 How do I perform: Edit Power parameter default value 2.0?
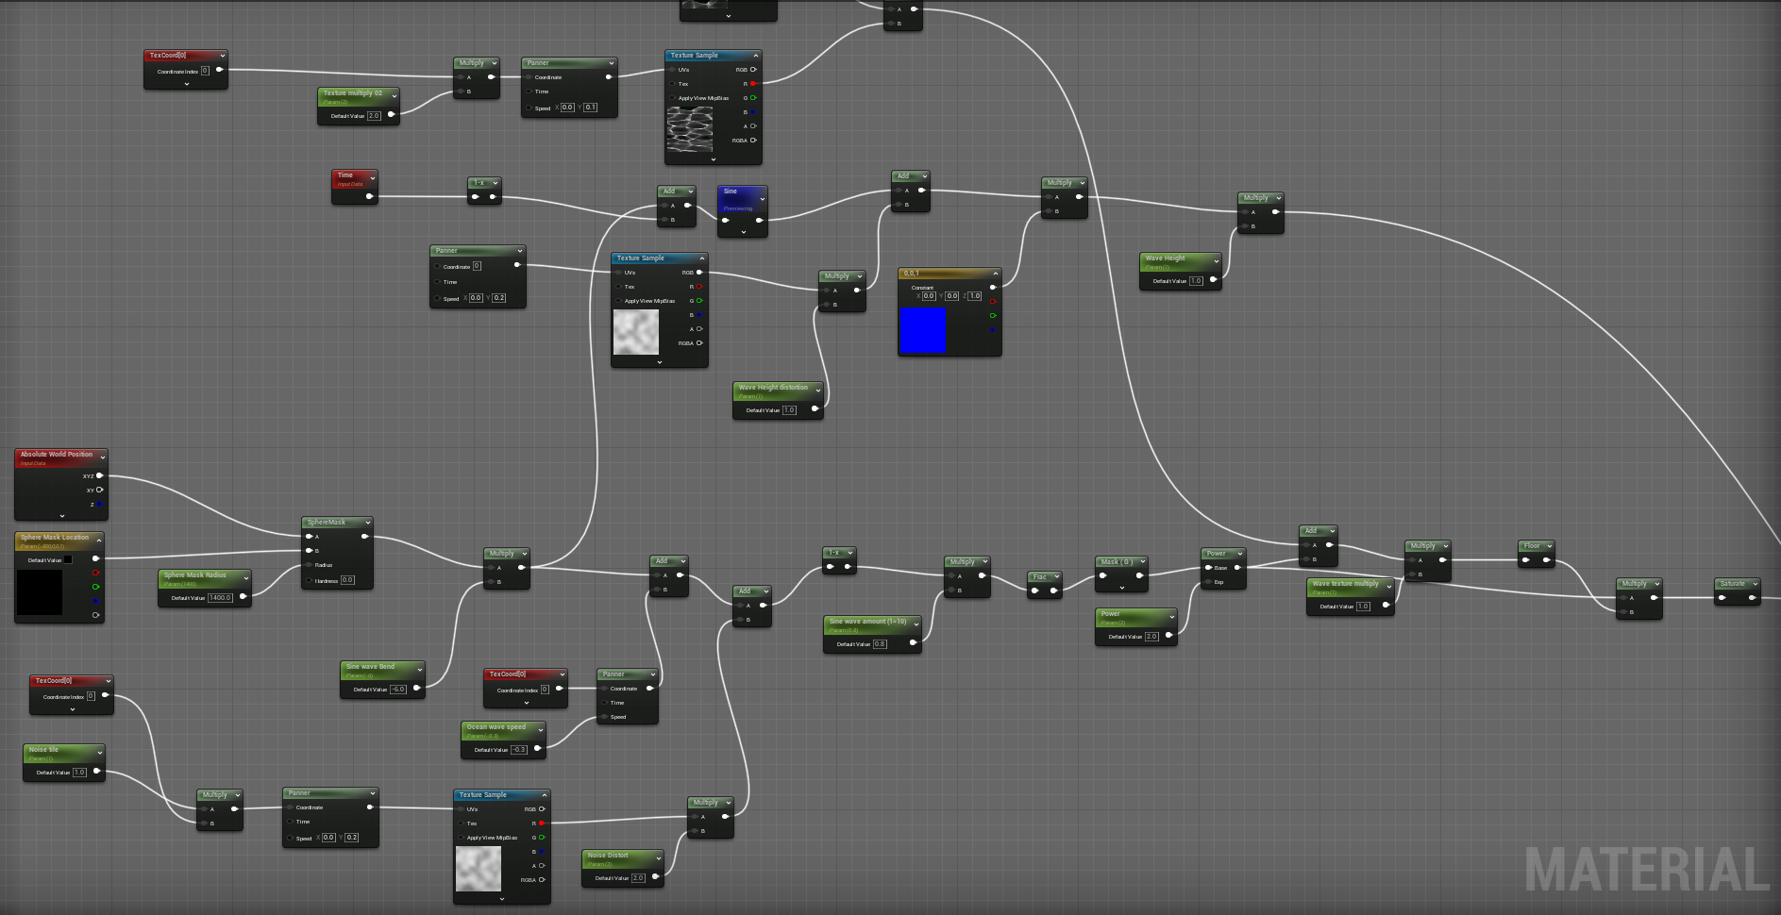pyautogui.click(x=1151, y=636)
